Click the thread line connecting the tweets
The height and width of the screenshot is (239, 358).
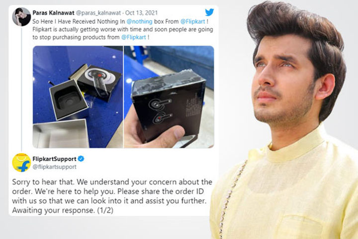(x=22, y=89)
